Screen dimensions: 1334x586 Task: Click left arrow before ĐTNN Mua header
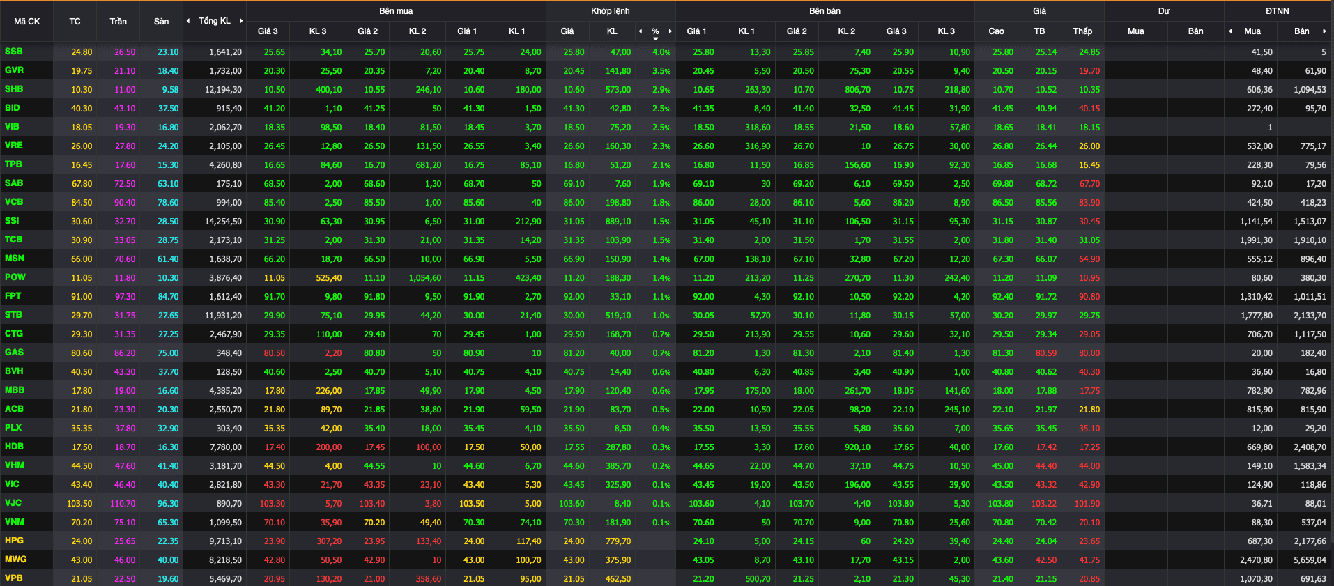pyautogui.click(x=1230, y=31)
